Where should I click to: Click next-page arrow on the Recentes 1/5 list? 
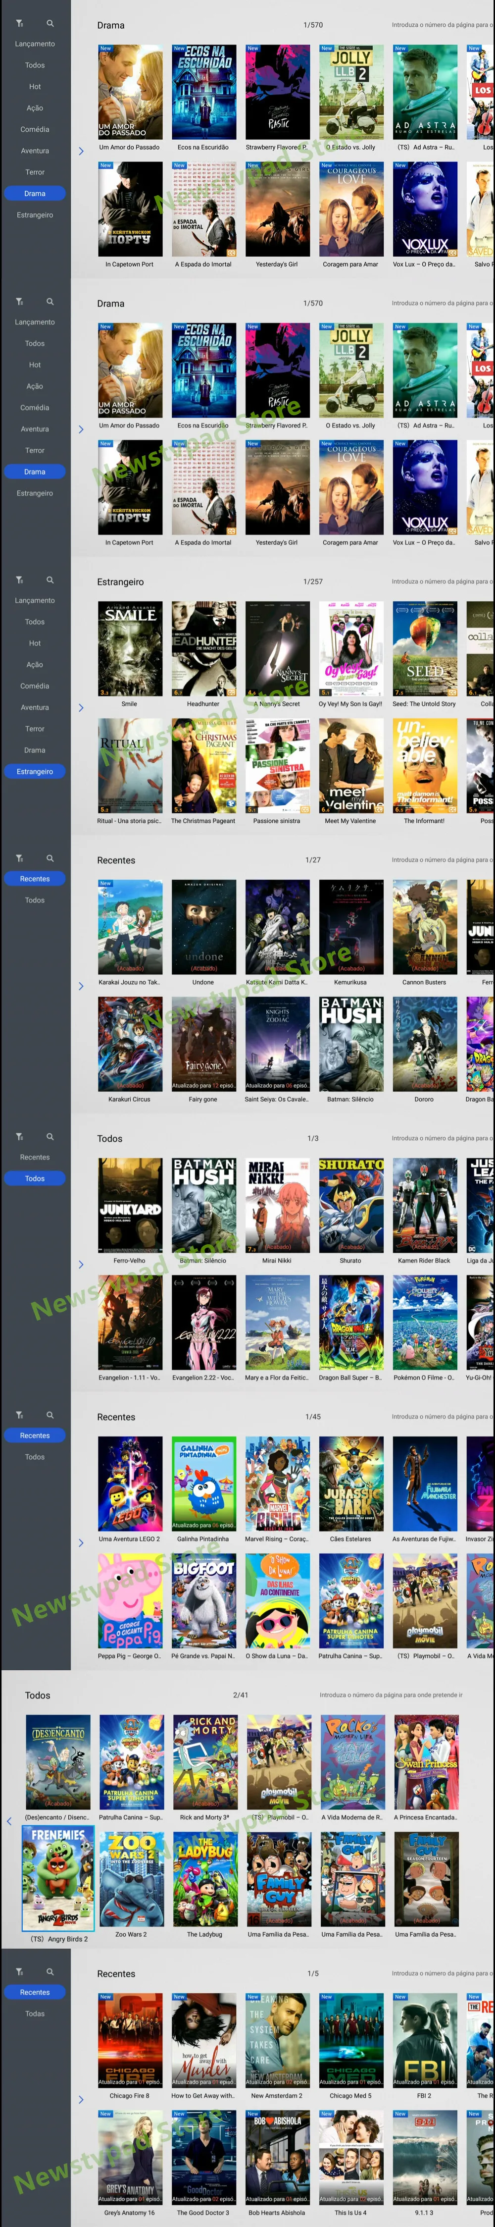point(81,2100)
